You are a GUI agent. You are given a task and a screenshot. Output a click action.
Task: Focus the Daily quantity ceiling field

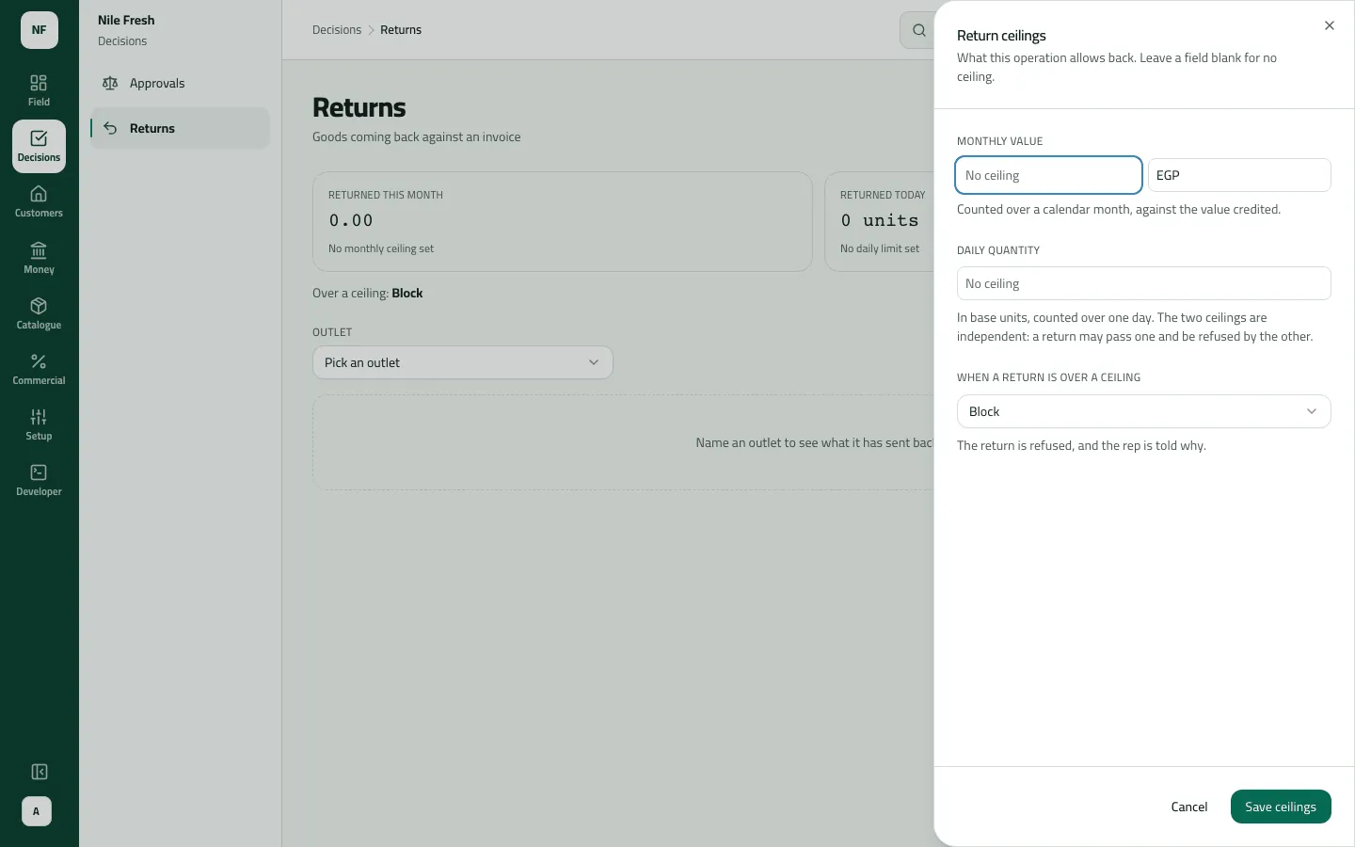click(1144, 283)
